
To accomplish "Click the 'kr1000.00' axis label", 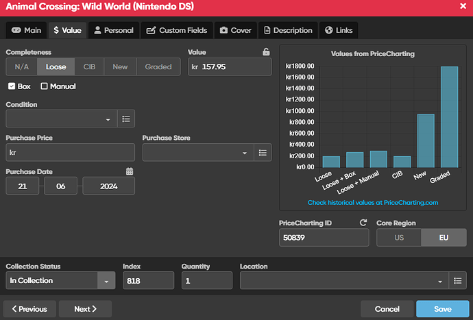I will pos(300,111).
